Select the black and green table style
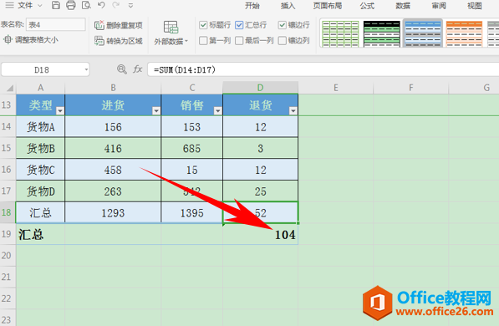 [382, 33]
